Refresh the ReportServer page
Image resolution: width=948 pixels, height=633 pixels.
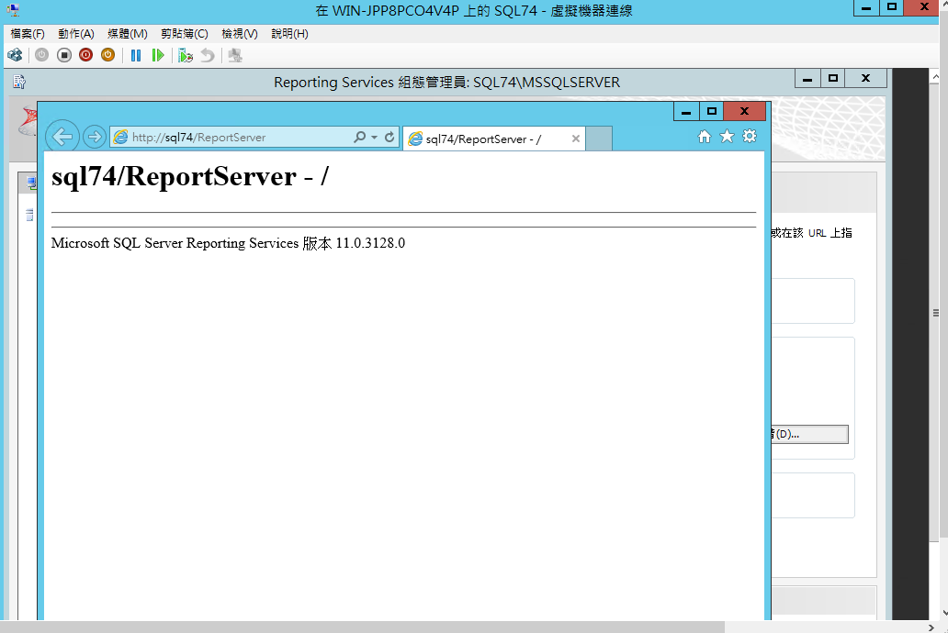(x=389, y=137)
